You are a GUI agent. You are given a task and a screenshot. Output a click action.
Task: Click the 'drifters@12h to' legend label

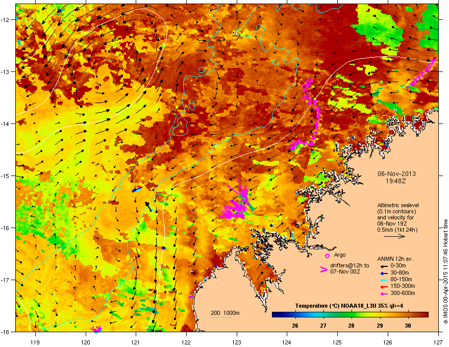click(x=350, y=265)
